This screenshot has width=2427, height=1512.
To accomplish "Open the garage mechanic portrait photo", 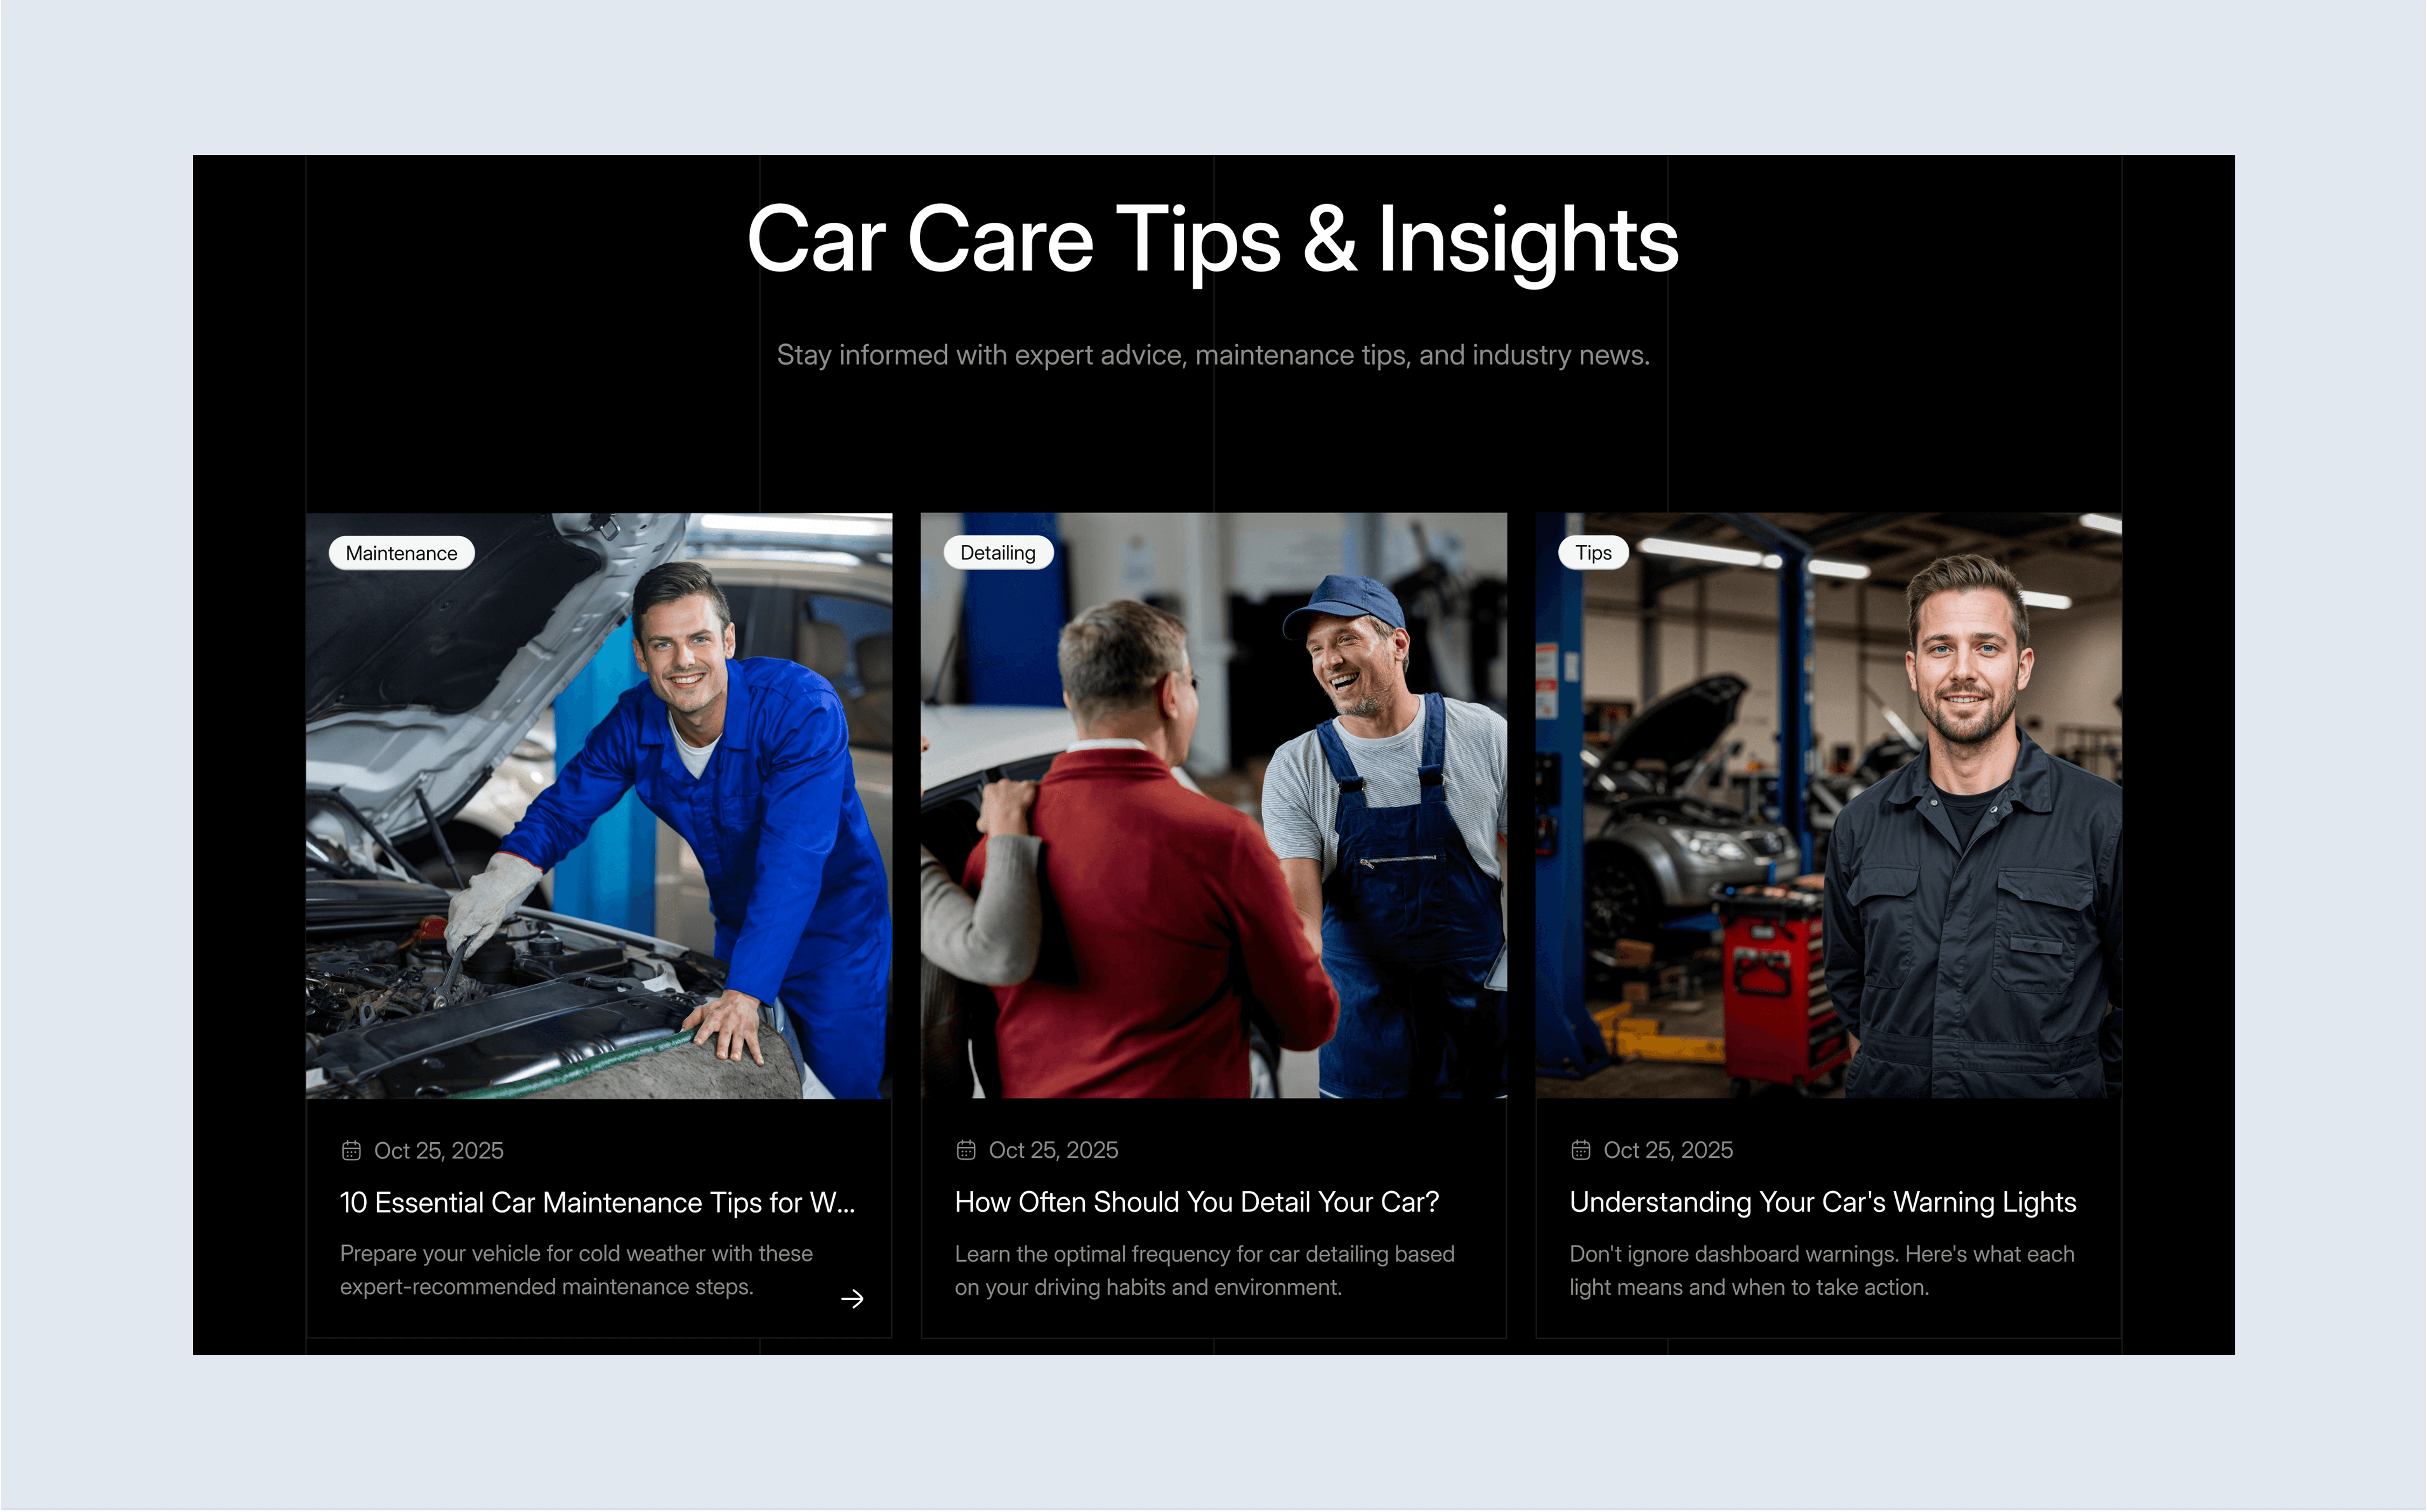I will coord(1828,806).
